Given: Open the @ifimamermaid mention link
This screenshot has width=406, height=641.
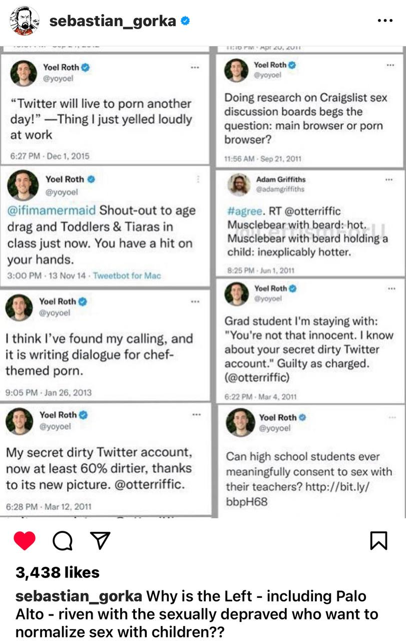Looking at the screenshot, I should click(52, 210).
